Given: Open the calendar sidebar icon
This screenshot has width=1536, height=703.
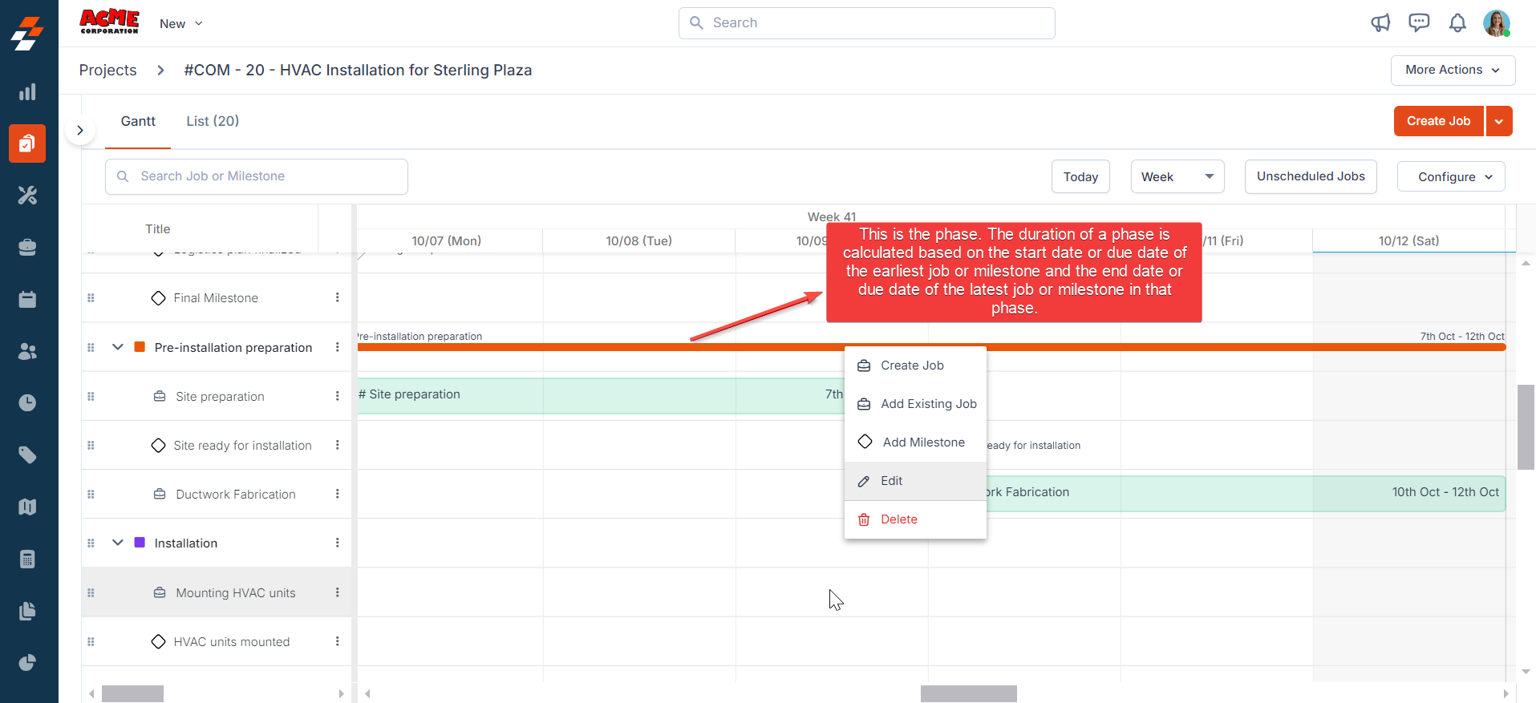Looking at the screenshot, I should (x=27, y=299).
